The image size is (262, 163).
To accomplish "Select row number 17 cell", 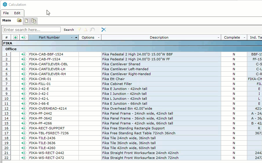I will (x=6, y=133).
